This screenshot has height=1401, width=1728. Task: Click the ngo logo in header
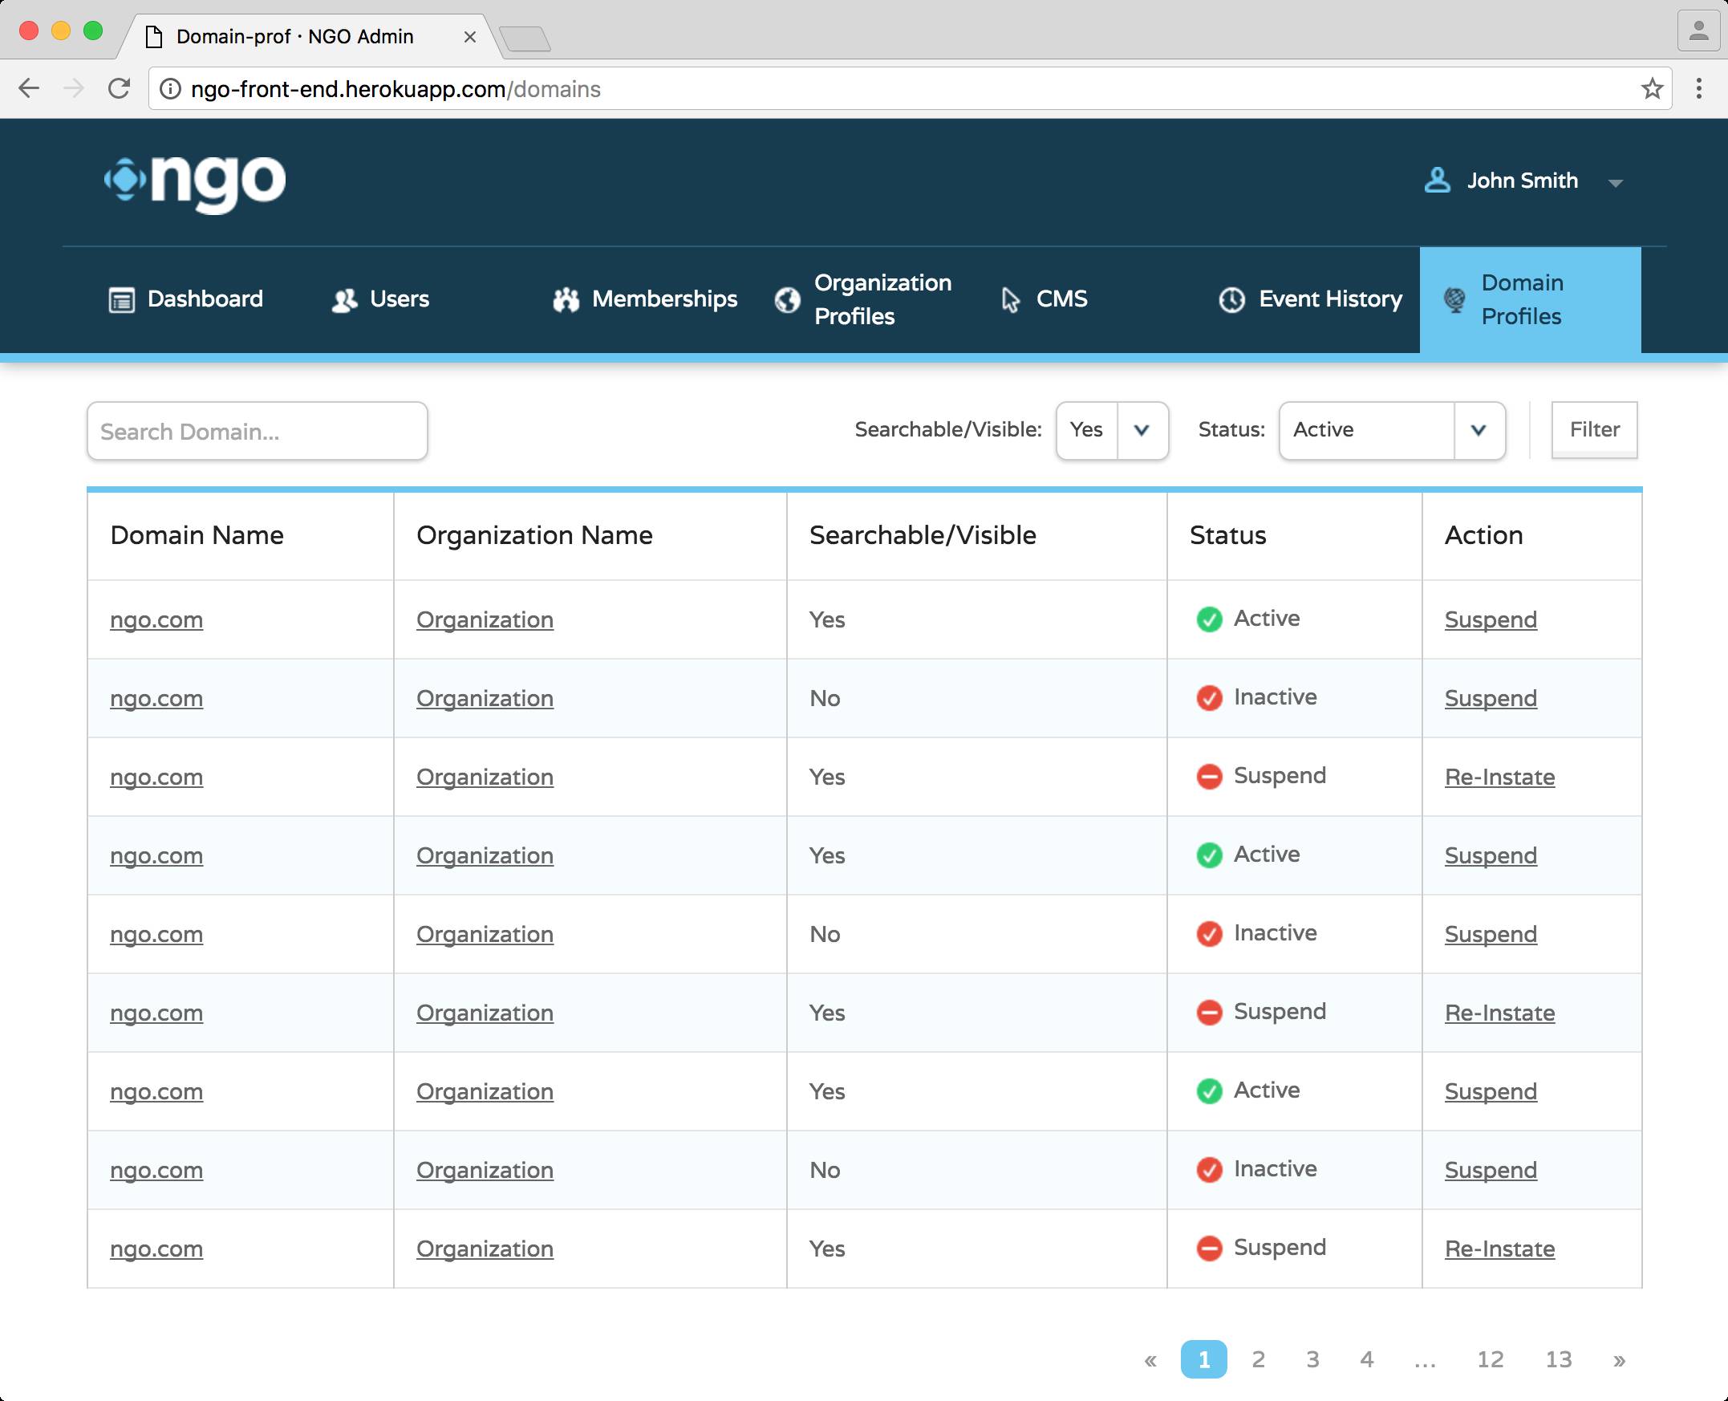(195, 181)
